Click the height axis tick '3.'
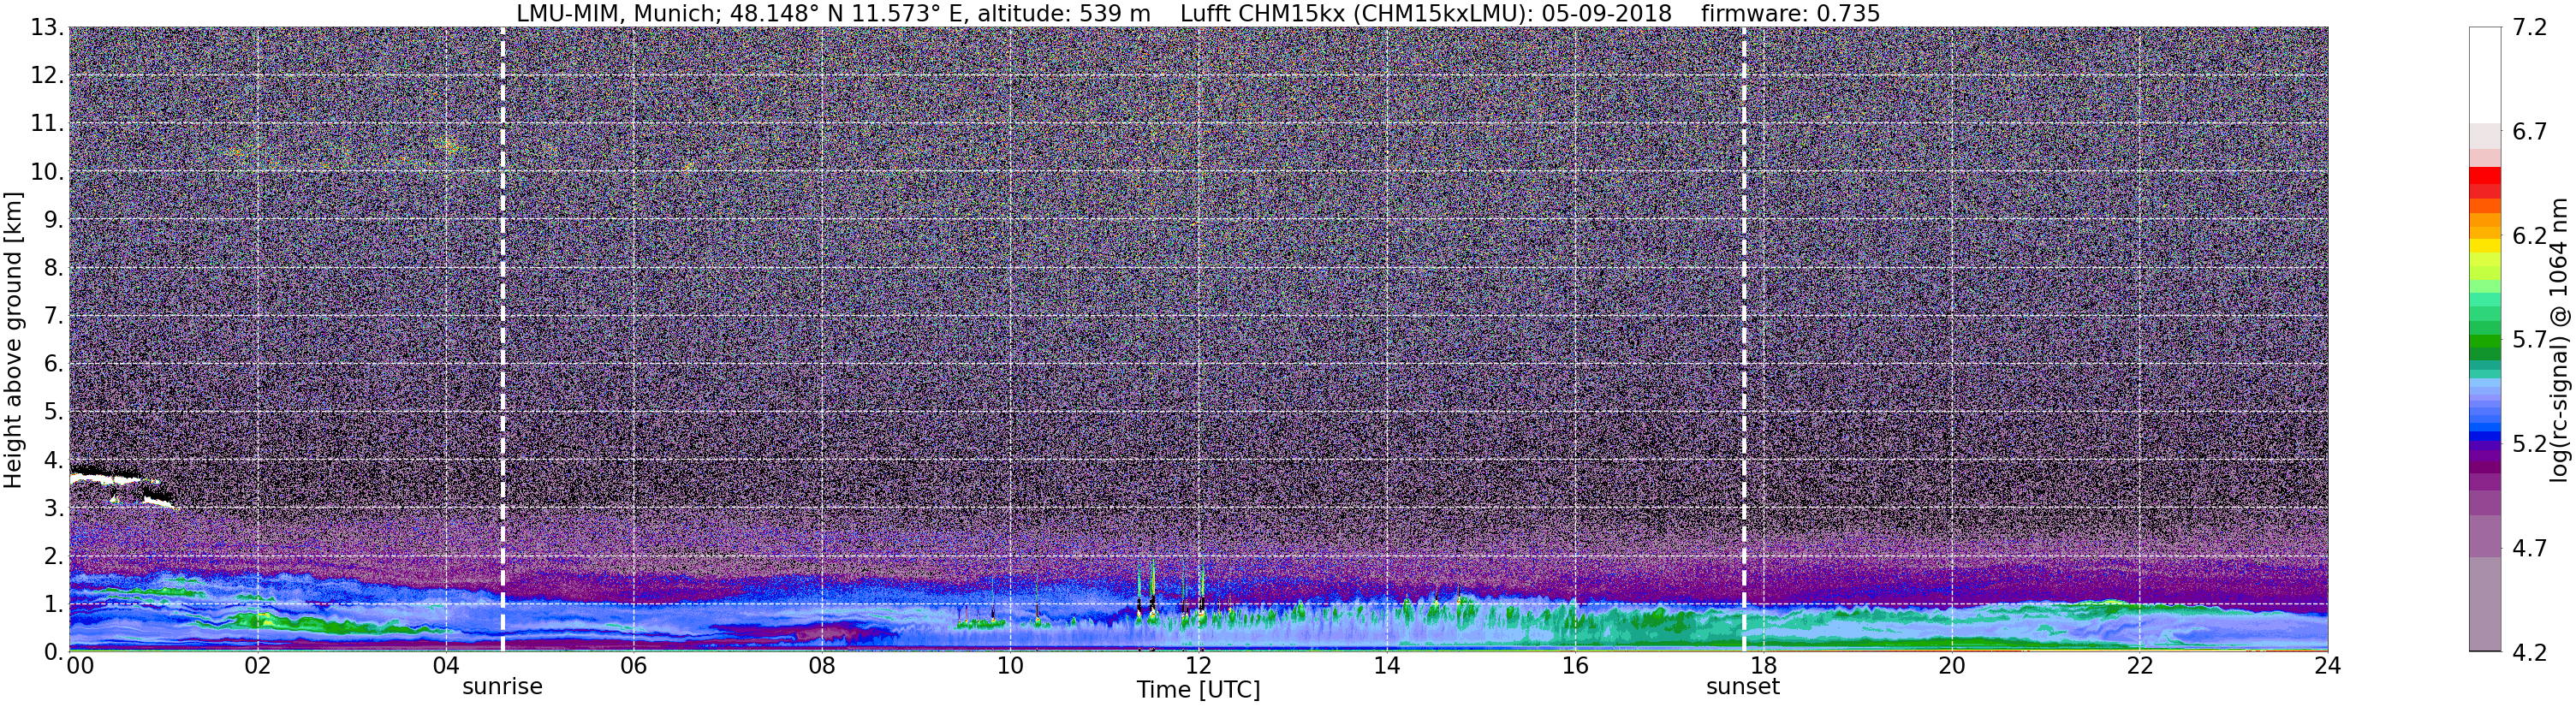This screenshot has height=707, width=2576. pos(54,508)
